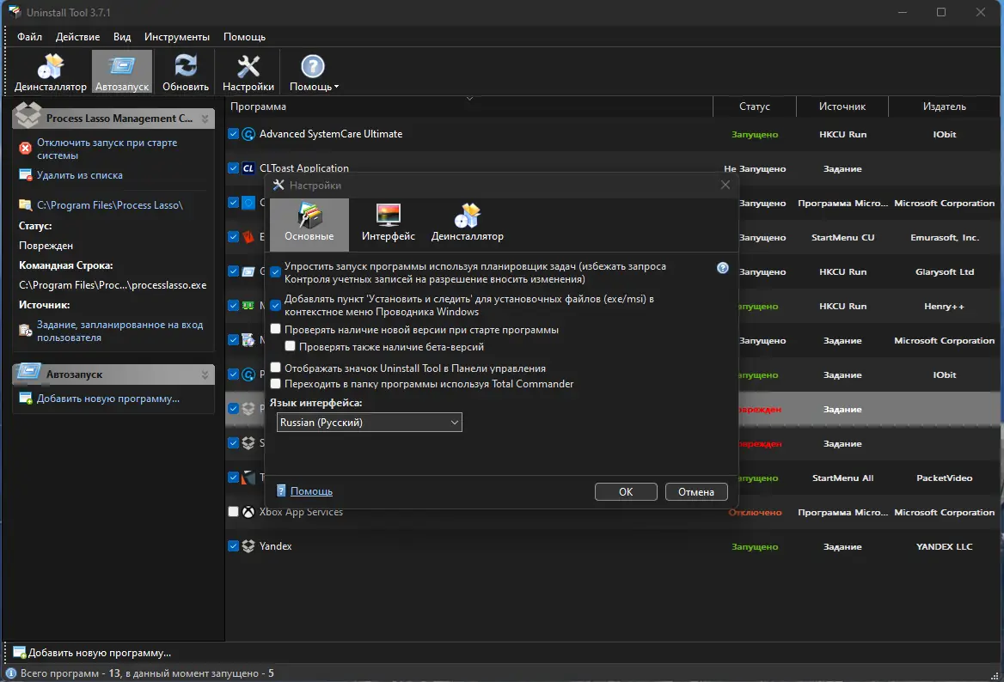Click the blue help icon beside scheduler option

click(x=723, y=268)
